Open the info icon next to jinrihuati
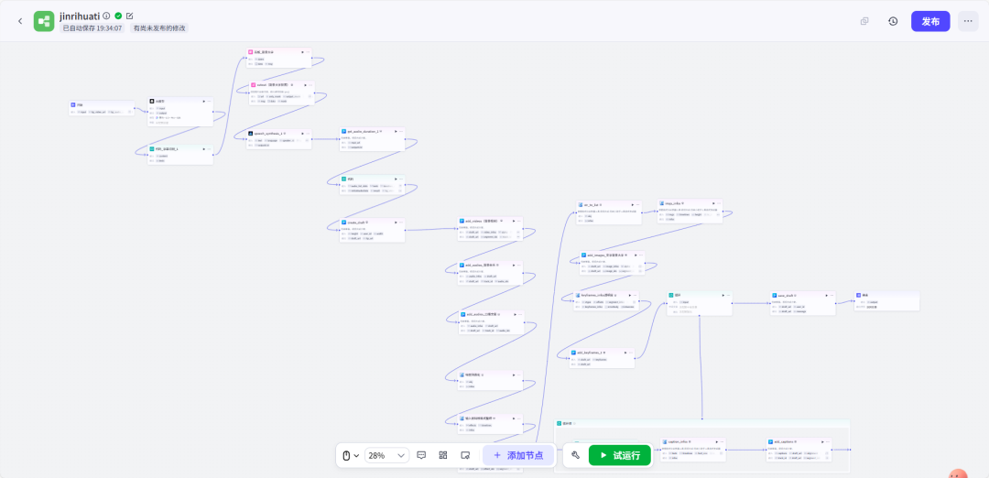The height and width of the screenshot is (478, 989). pyautogui.click(x=106, y=16)
